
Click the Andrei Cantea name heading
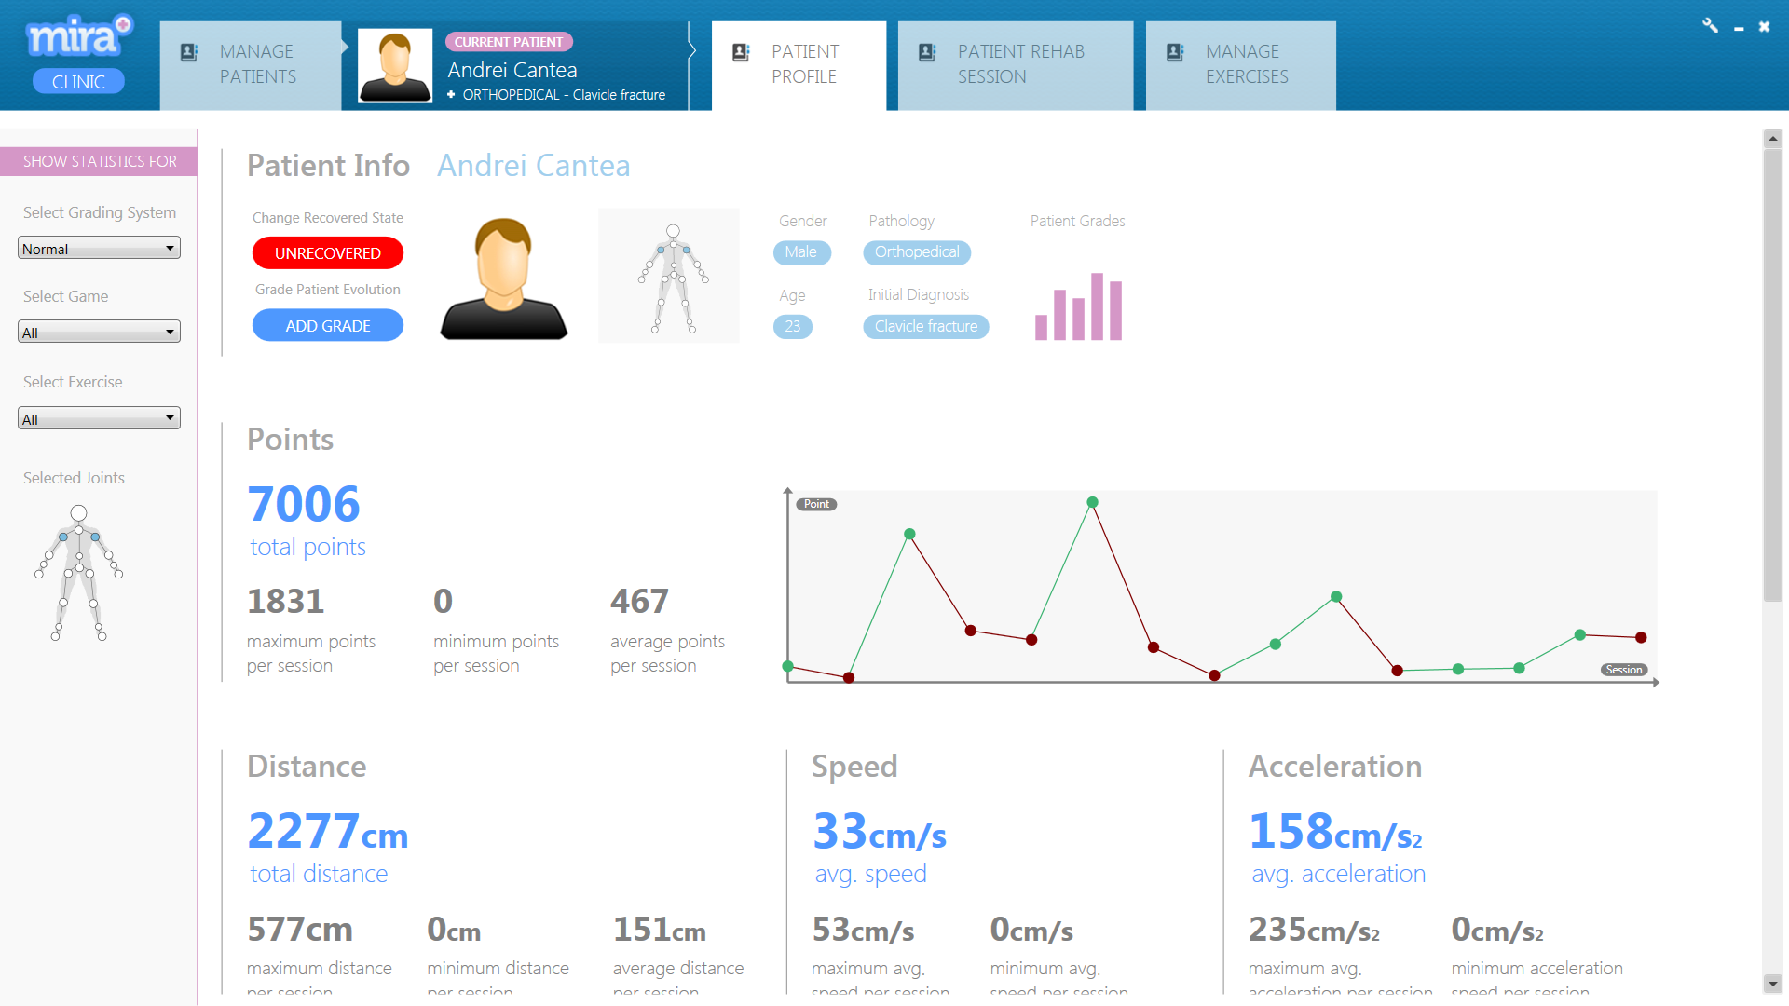point(534,166)
